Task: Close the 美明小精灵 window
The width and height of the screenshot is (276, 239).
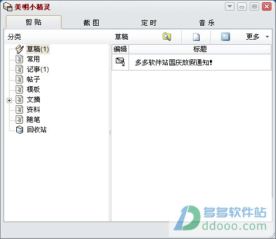Action: (x=266, y=7)
